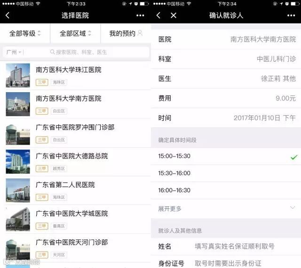Select 南方医科大学珠江医院
Viewport: 301px width, 268px height.
(x=75, y=75)
